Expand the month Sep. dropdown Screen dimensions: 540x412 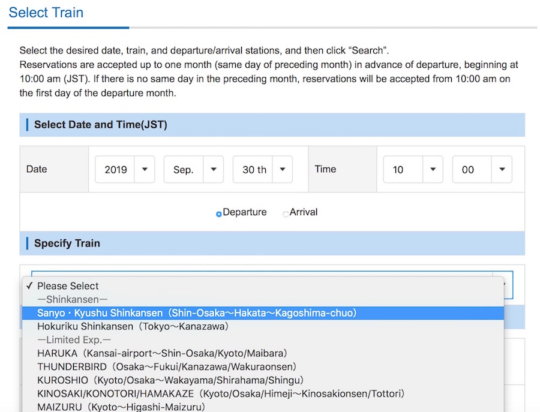pos(193,170)
